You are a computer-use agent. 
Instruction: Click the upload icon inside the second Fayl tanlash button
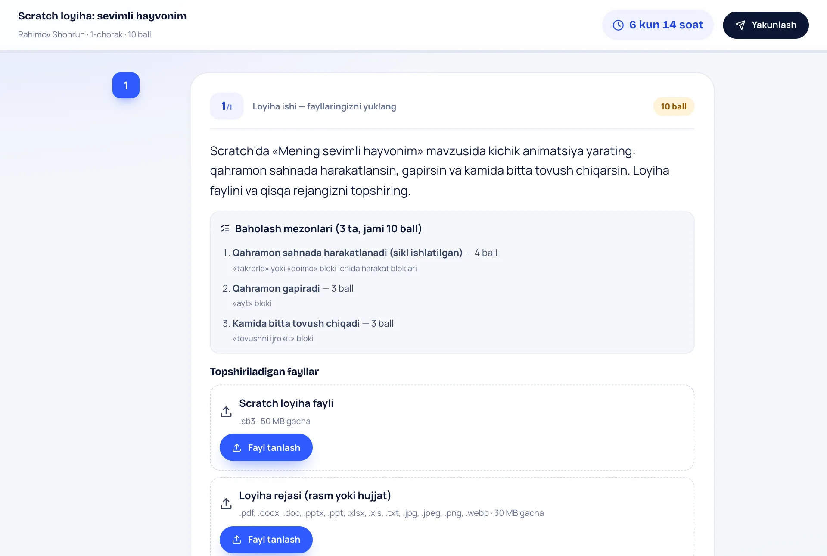[x=236, y=540]
